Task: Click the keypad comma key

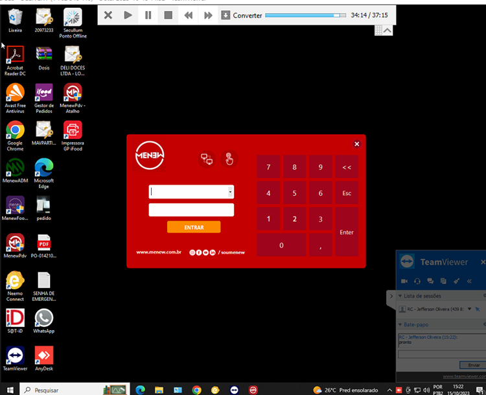Action: click(x=321, y=245)
